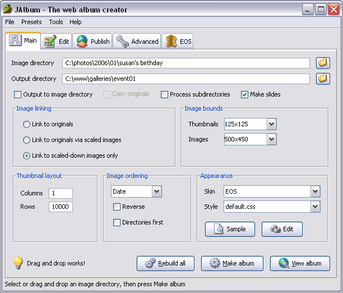This screenshot has height=293, width=343.
Task: Click the JAlbum app icon in title bar
Action: [x=8, y=10]
